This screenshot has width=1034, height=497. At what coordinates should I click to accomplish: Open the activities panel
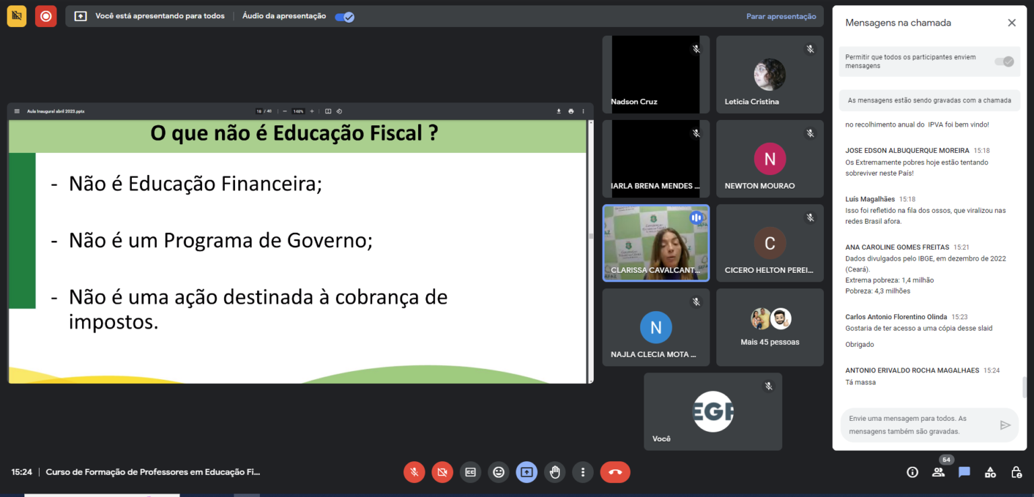click(x=990, y=472)
